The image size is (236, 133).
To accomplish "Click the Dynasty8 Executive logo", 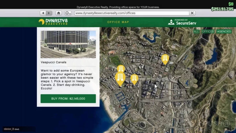I will [x=53, y=22].
